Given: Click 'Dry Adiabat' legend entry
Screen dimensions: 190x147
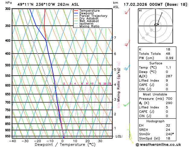Looking at the screenshot, I should pos(89,18).
